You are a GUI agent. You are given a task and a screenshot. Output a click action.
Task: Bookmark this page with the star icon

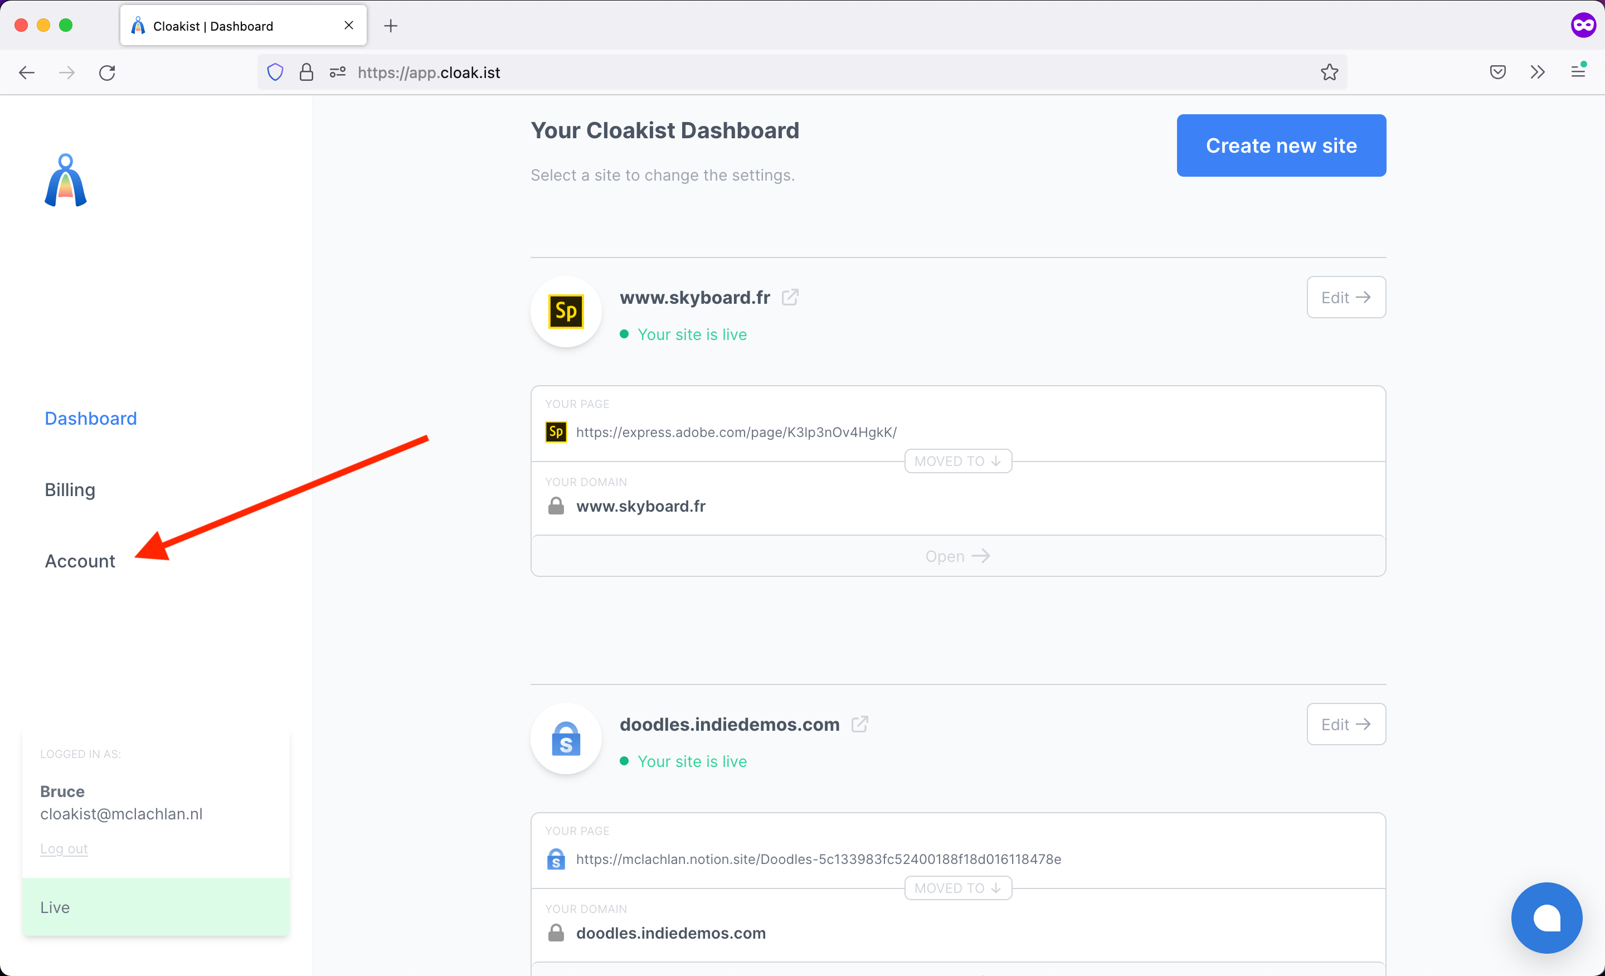pyautogui.click(x=1329, y=72)
